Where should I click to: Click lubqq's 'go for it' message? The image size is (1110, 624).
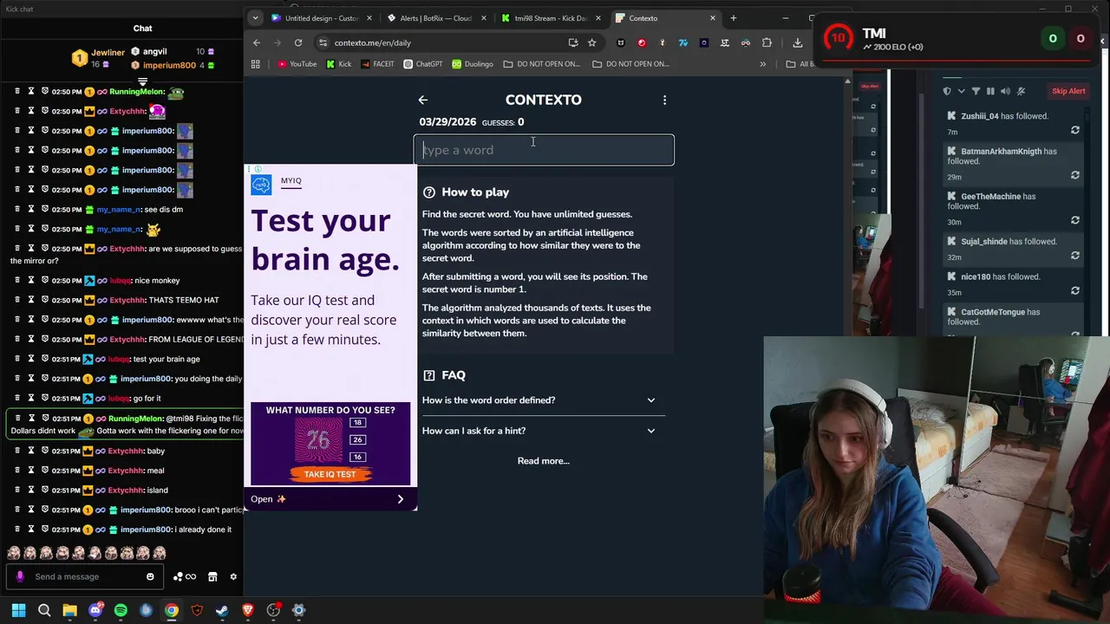147,399
